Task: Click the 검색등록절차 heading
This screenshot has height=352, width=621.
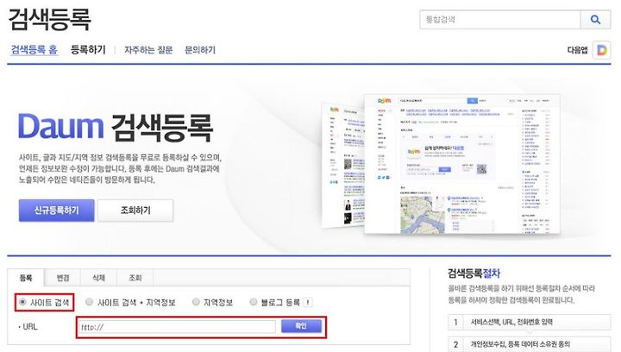Action: [474, 273]
